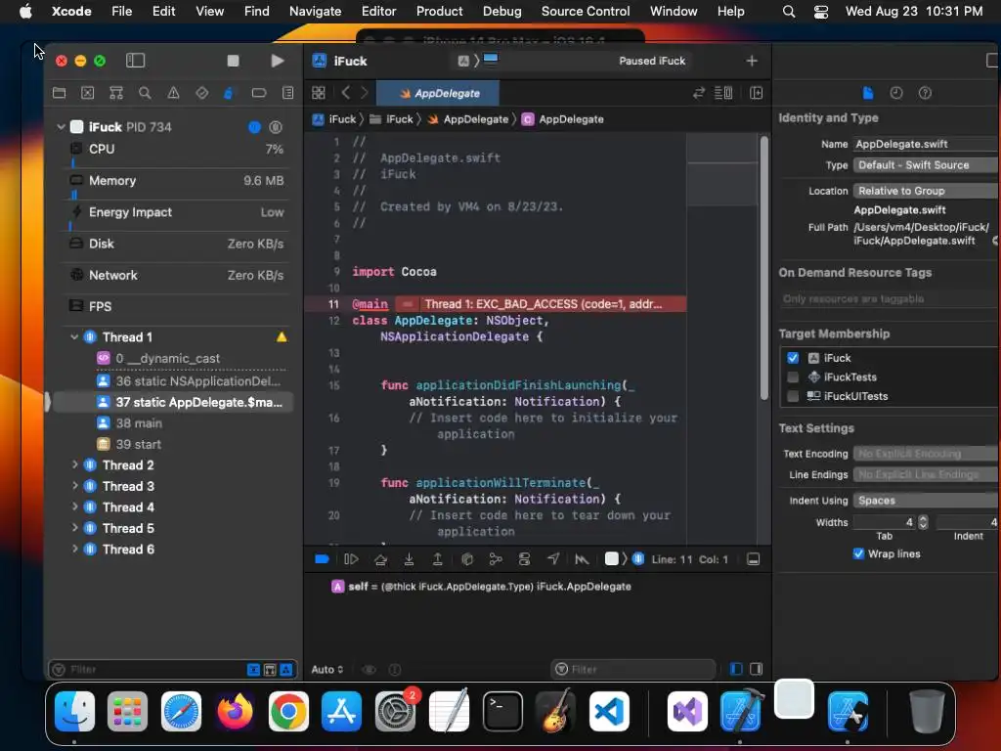Stop the running iFuck scheme
Viewport: 1001px width, 751px height.
[x=233, y=61]
